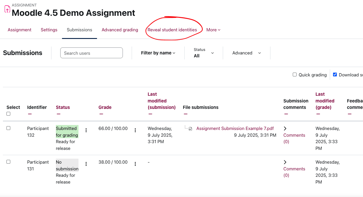Image resolution: width=363 pixels, height=197 pixels.
Task: Tick the select-all checkbox in table header
Action: [x=8, y=114]
